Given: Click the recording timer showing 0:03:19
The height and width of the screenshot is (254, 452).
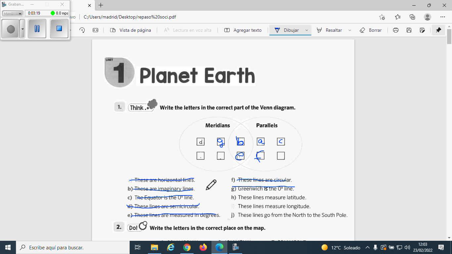Looking at the screenshot, I should tap(34, 13).
